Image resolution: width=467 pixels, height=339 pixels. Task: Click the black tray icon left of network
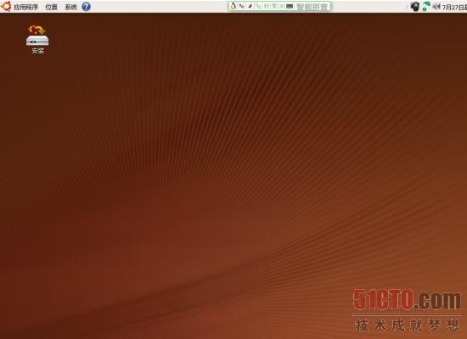(x=415, y=7)
